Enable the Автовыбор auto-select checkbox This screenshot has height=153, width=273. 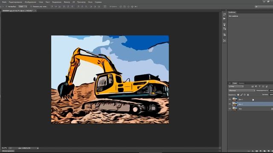pos(6,7)
